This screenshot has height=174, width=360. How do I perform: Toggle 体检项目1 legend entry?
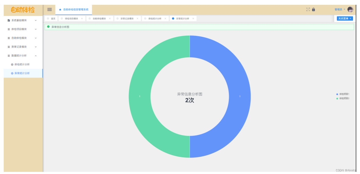click(343, 94)
